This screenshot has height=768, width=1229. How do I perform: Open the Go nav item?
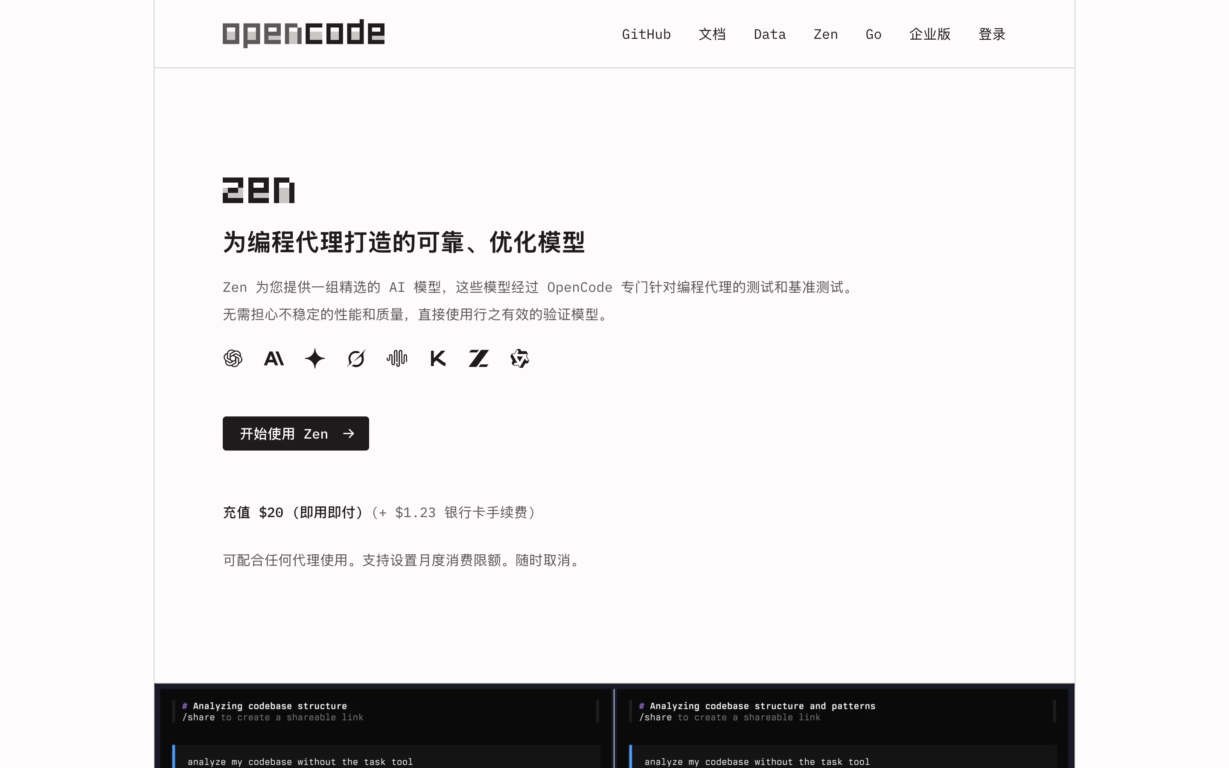(873, 34)
